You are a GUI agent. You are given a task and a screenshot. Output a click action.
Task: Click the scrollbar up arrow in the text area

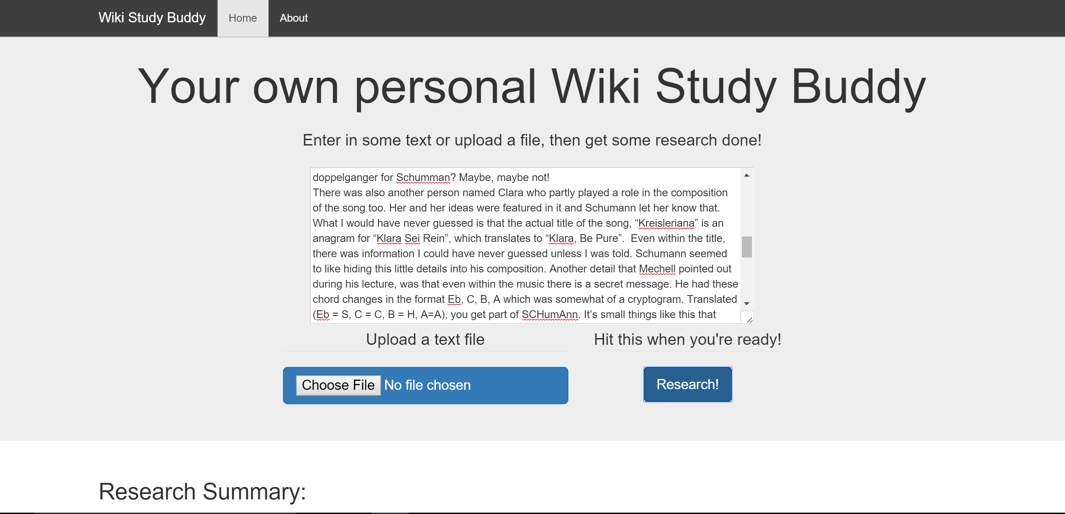[x=747, y=175]
